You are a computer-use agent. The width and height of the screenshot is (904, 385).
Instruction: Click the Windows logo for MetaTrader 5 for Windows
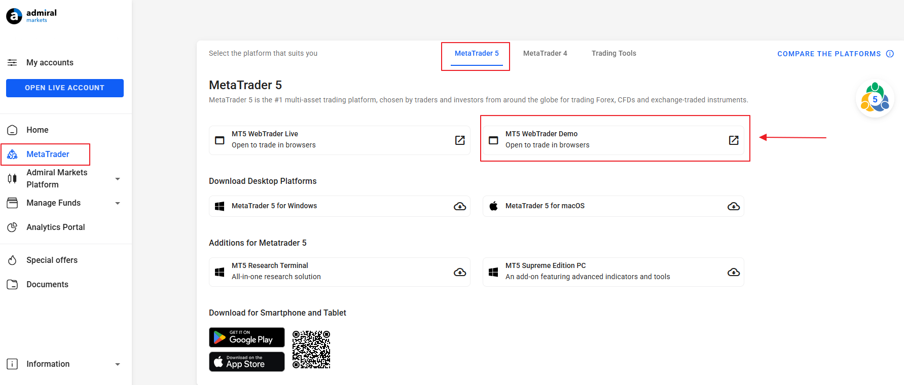(220, 206)
